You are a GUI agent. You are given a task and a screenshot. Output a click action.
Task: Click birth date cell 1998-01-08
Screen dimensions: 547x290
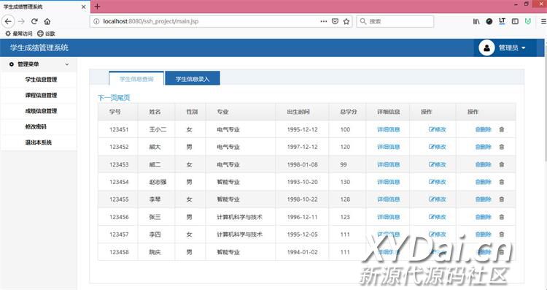[x=302, y=164]
